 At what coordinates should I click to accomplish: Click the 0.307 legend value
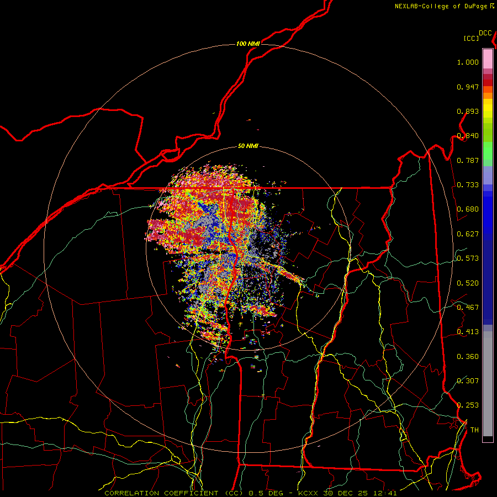point(468,380)
